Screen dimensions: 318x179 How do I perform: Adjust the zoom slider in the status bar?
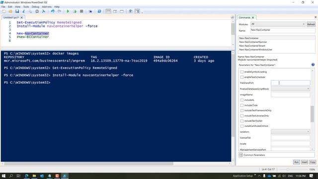pos(288,170)
